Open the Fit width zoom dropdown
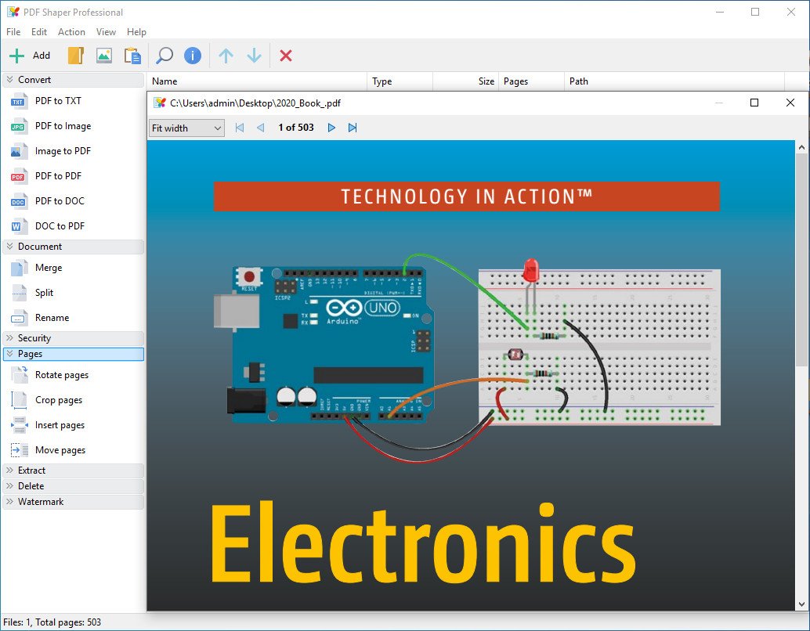The image size is (810, 631). (x=186, y=128)
